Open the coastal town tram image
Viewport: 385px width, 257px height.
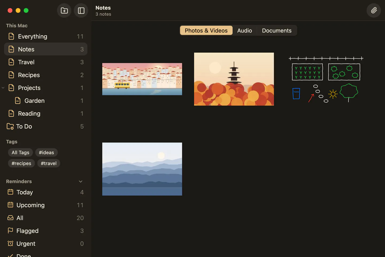[142, 79]
